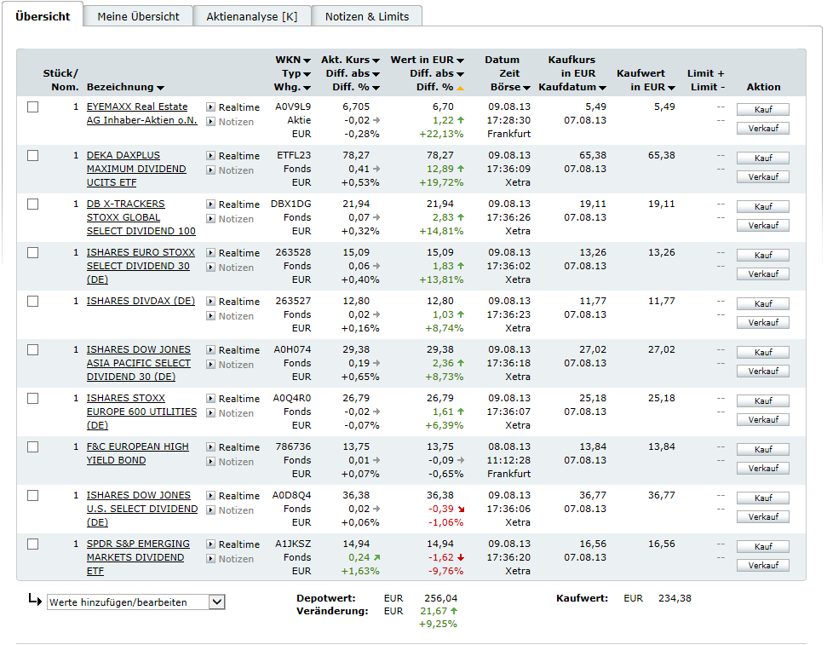The image size is (827, 645).
Task: Click Verkauf button for SPDR S&P EMERGING row
Action: point(763,565)
